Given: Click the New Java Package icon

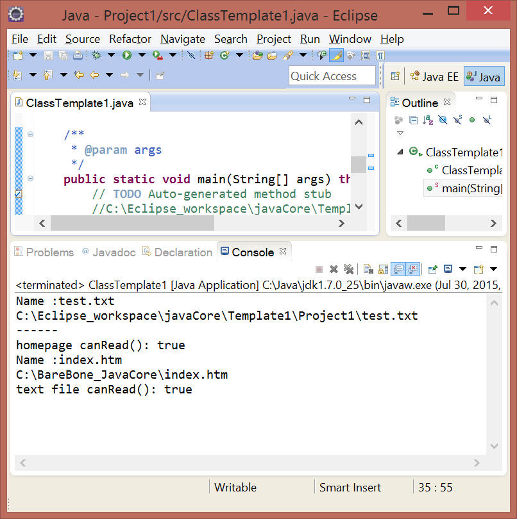Looking at the screenshot, I should pos(209,55).
